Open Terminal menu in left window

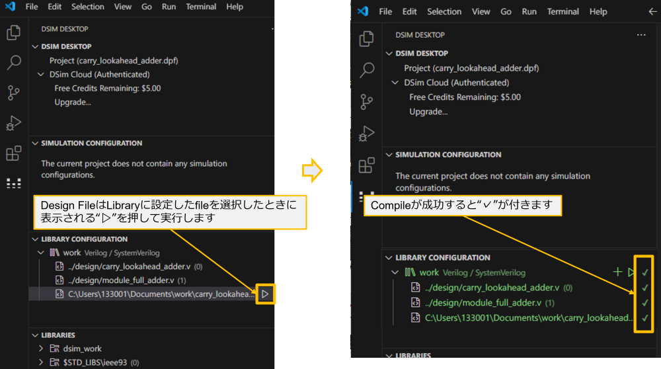201,7
